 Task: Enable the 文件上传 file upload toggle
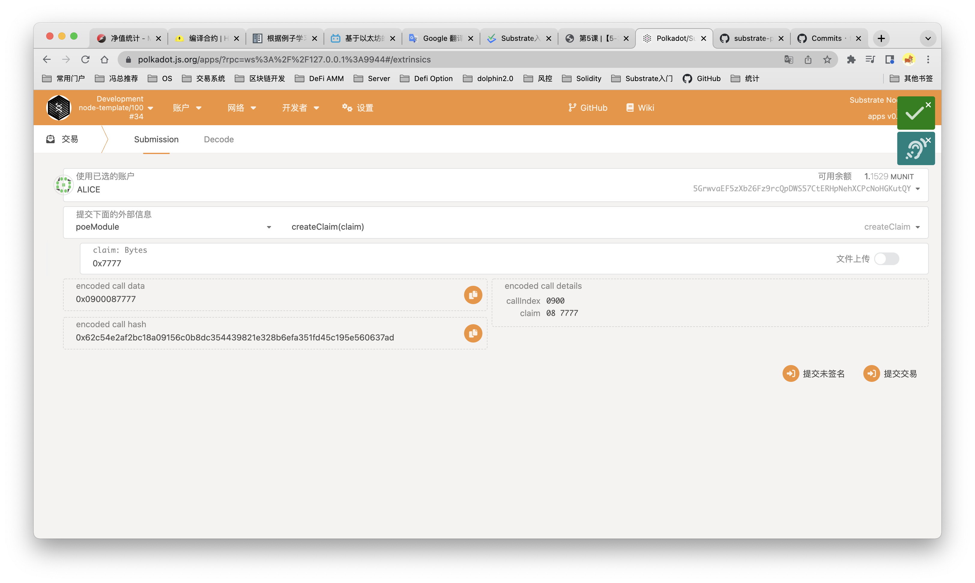click(x=886, y=258)
